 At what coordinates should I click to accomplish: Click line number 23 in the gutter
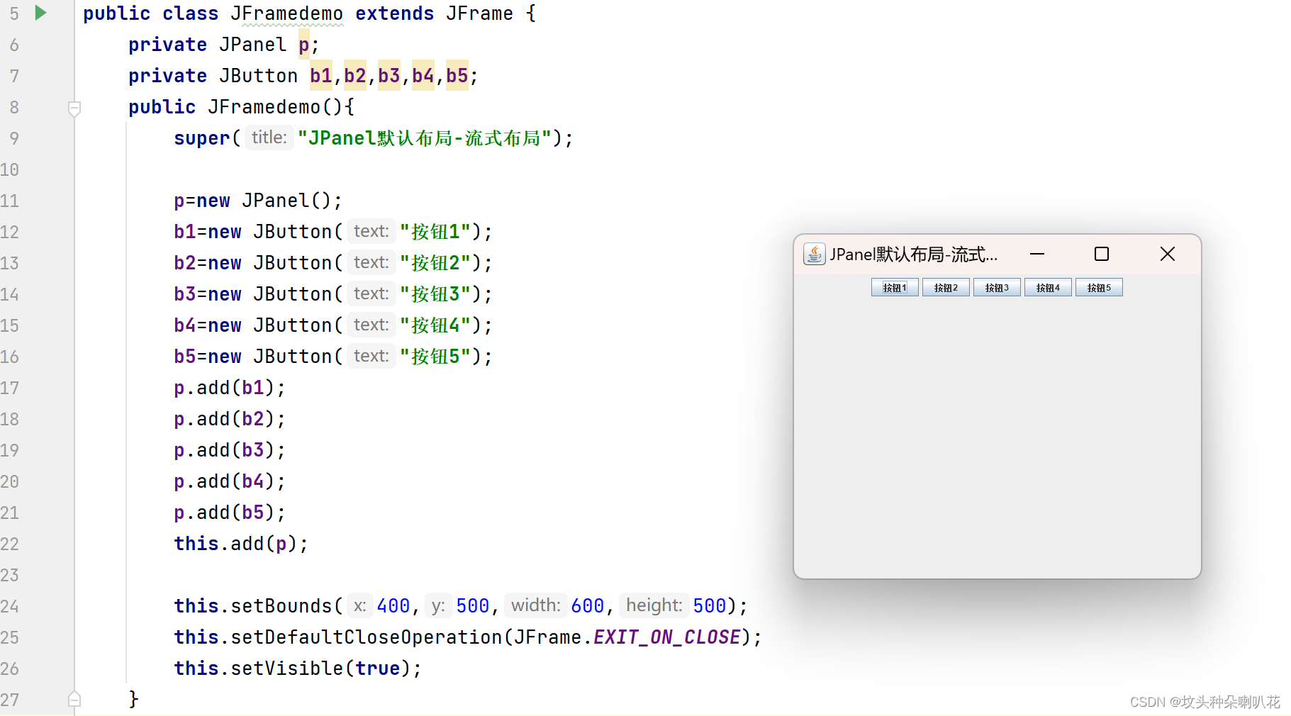(10, 575)
